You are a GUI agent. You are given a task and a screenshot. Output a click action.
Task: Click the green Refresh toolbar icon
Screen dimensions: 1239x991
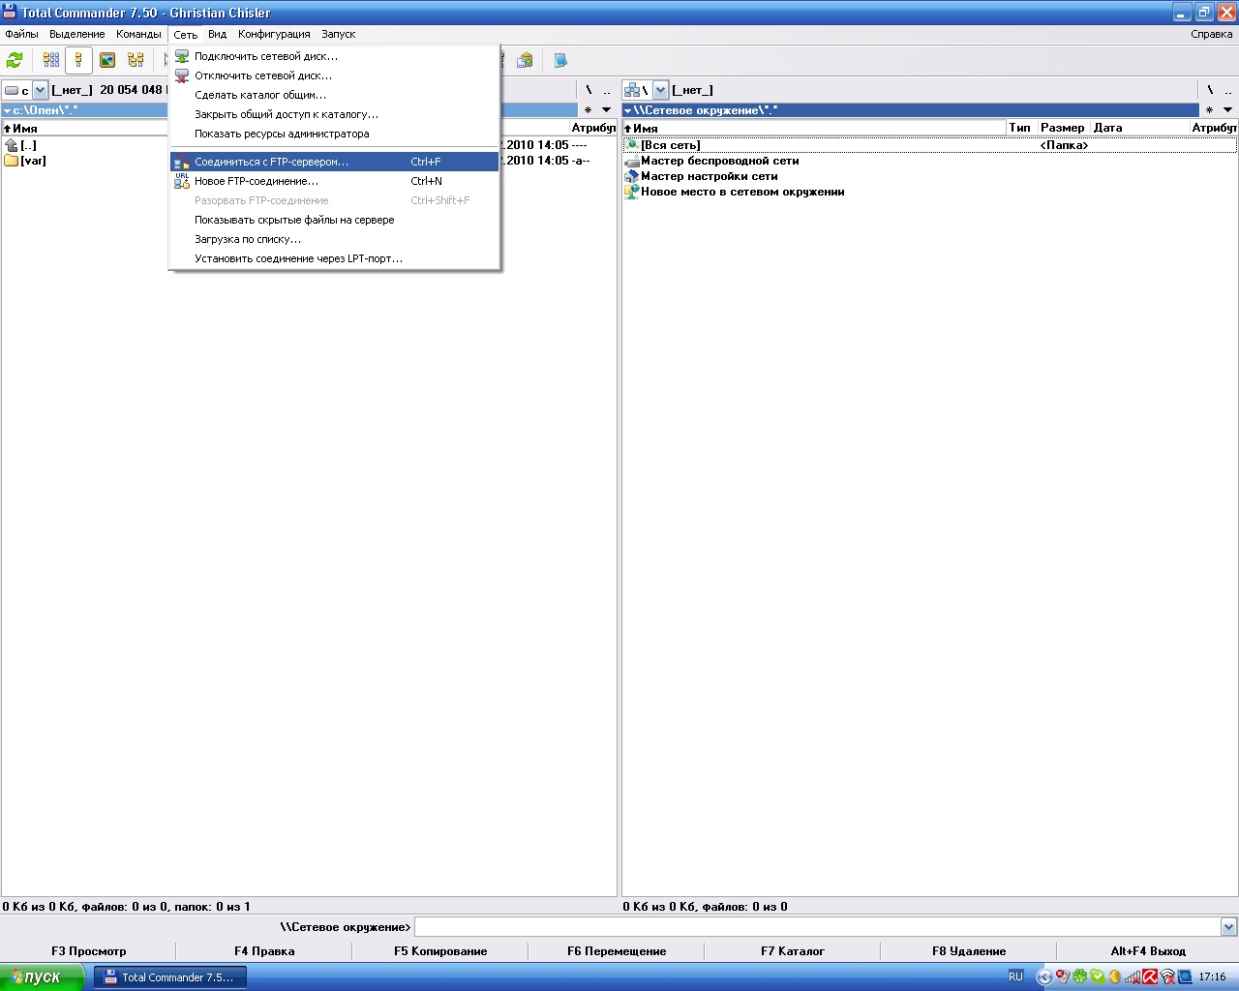coord(15,60)
